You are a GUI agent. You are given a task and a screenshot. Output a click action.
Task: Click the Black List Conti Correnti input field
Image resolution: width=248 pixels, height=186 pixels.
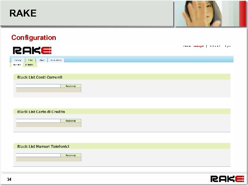[38, 86]
